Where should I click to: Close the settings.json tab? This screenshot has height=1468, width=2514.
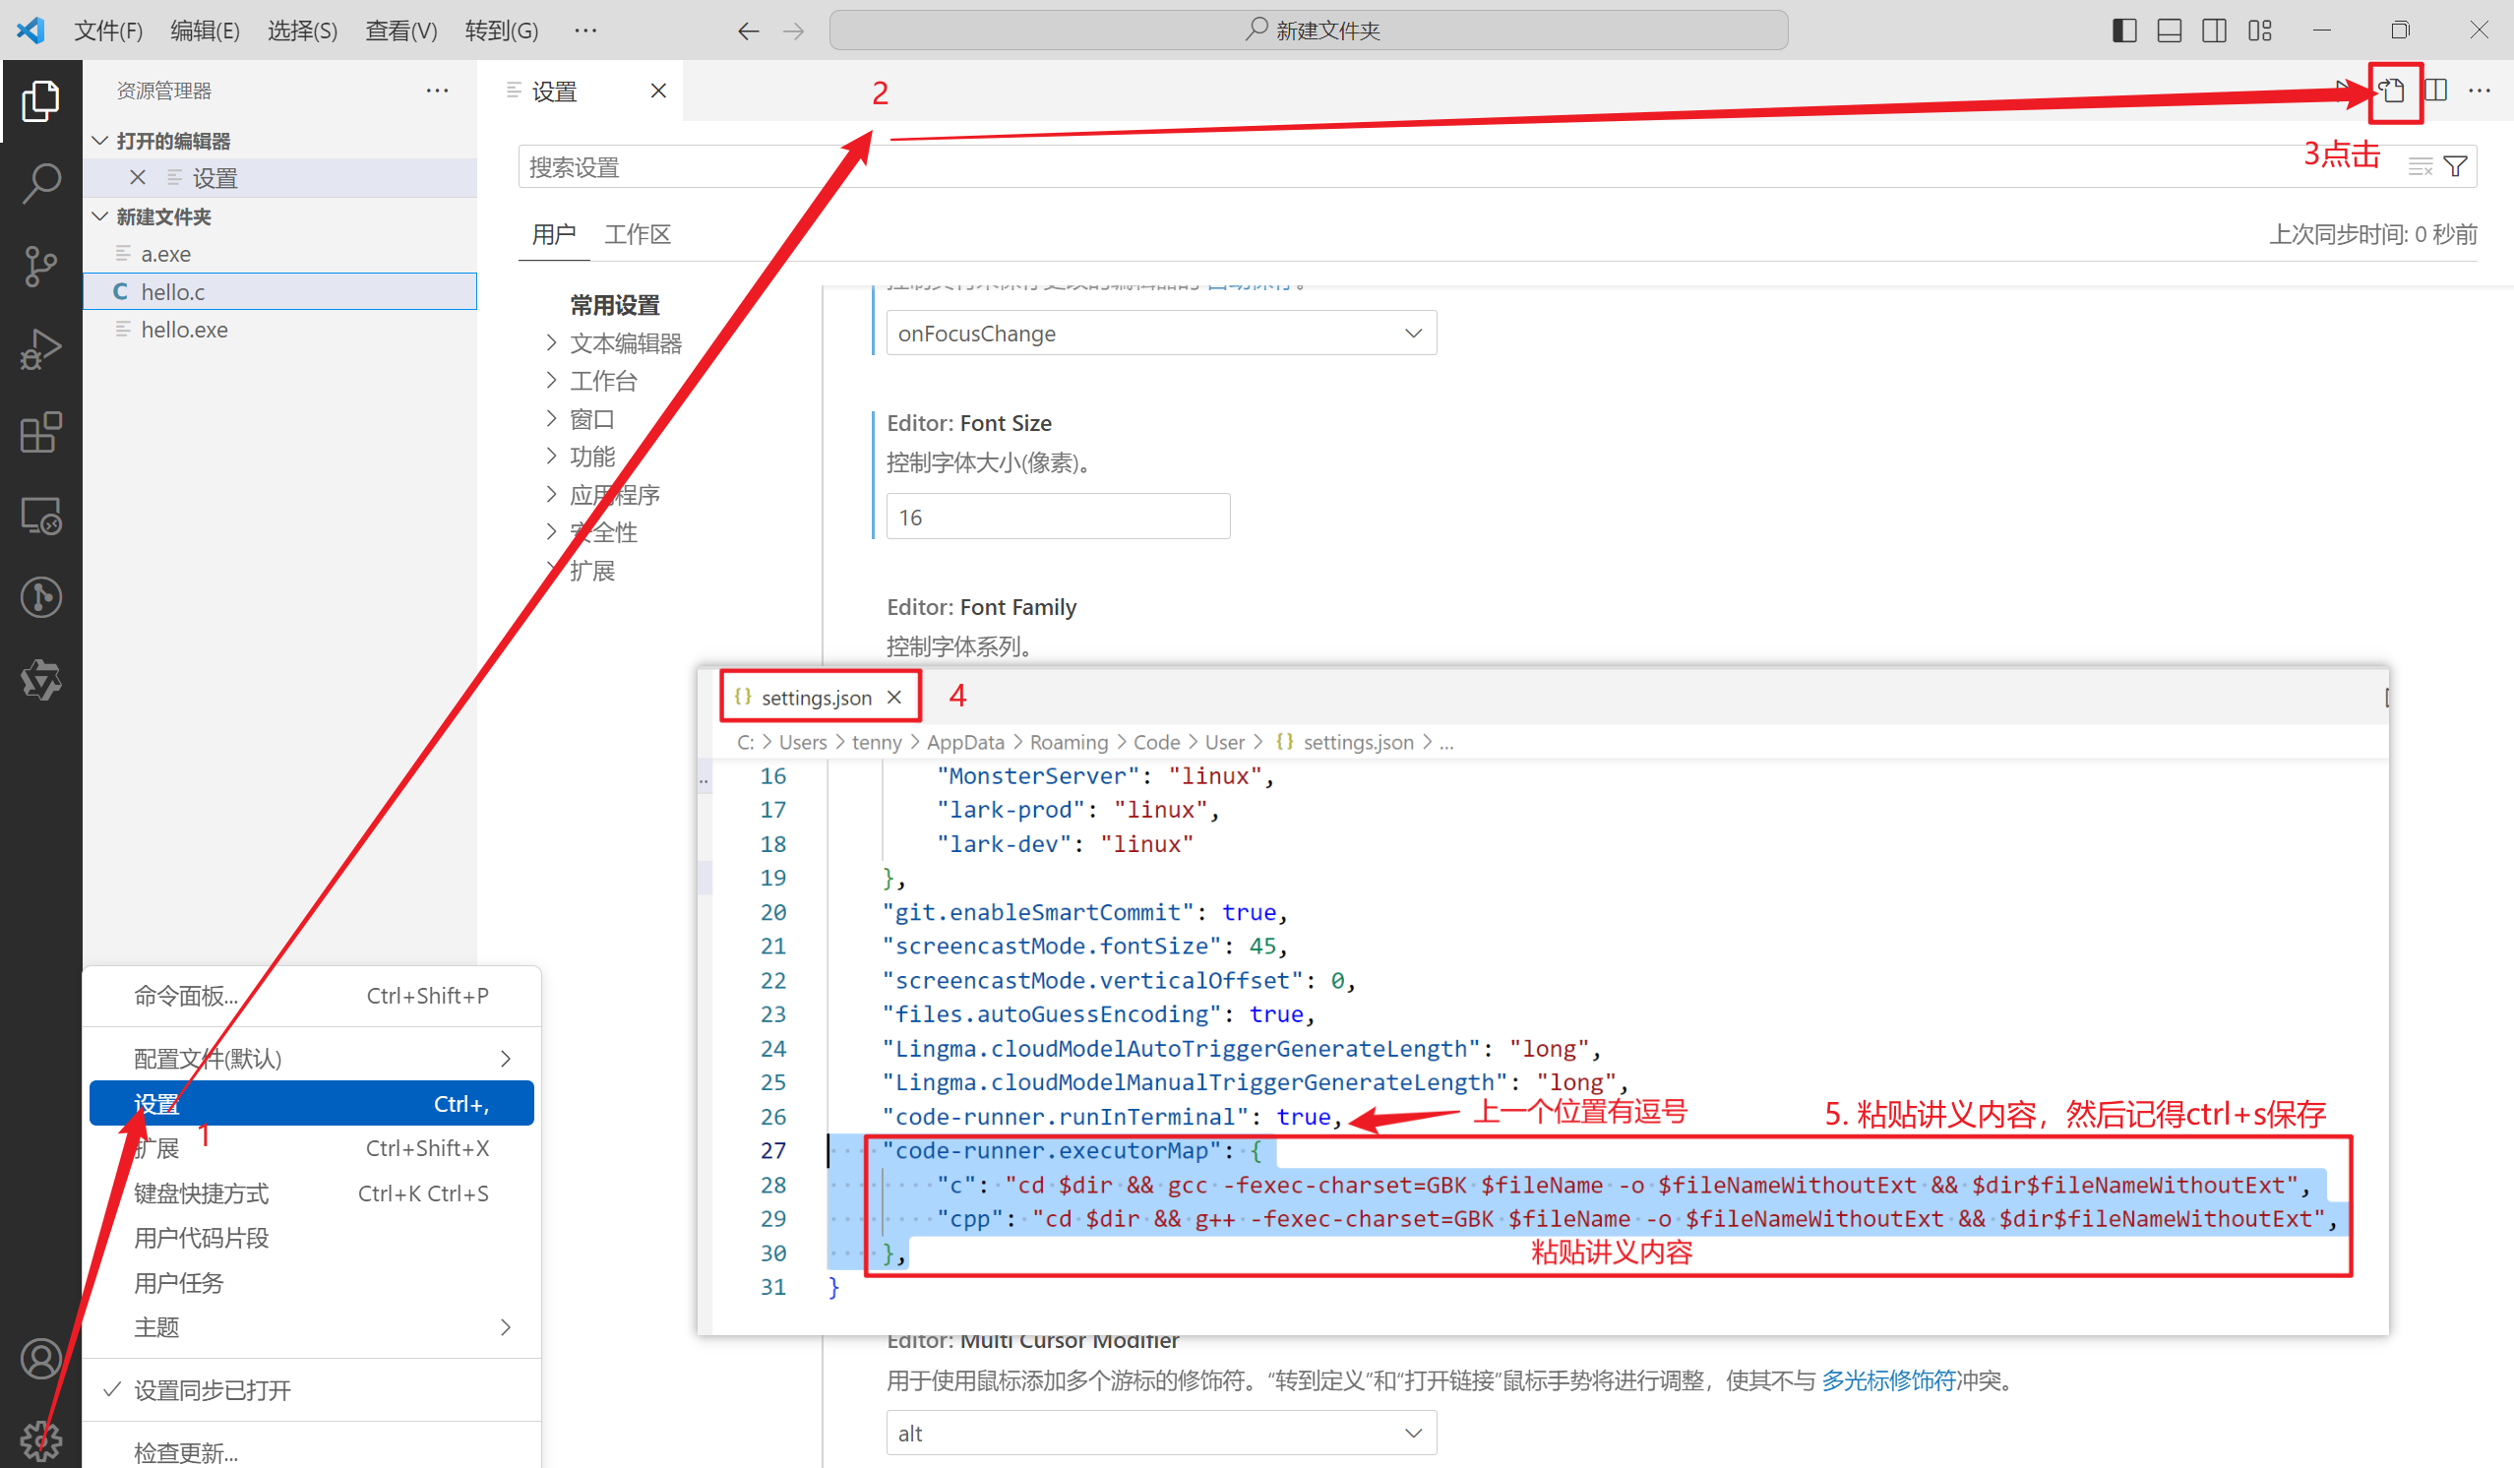point(893,697)
